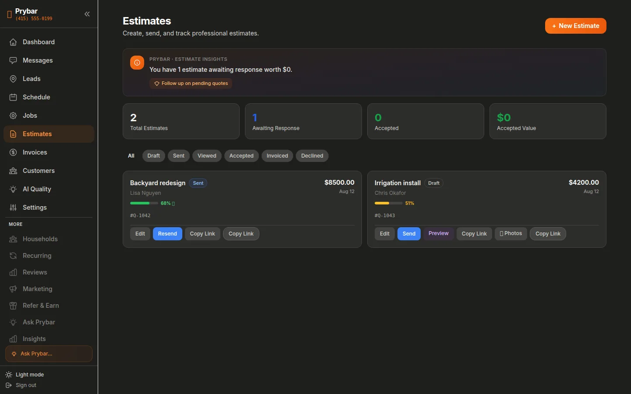
Task: Click customer name Lisa Nguyen
Action: point(145,193)
